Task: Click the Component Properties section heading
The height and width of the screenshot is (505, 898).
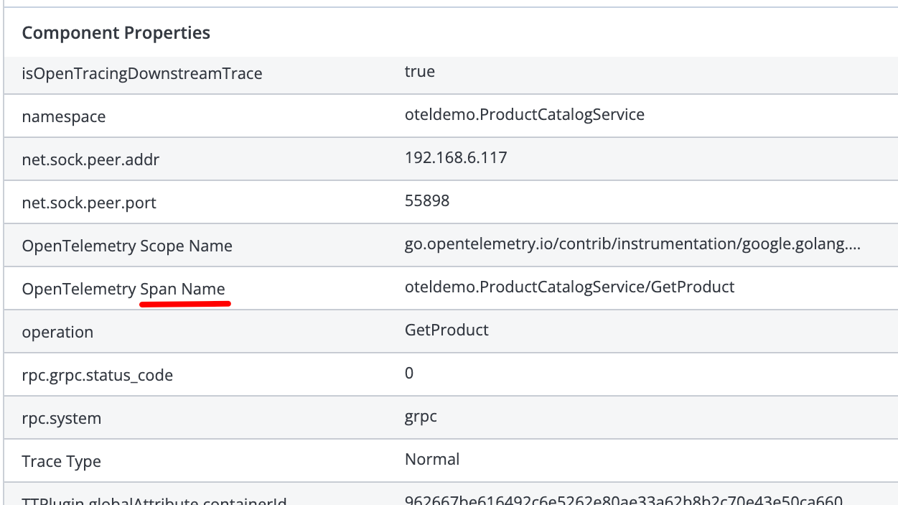Action: (116, 33)
